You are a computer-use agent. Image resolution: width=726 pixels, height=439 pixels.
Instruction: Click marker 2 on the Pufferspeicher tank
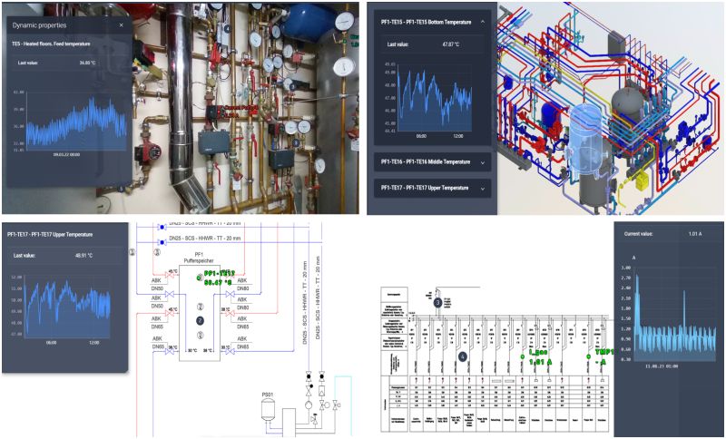(x=200, y=320)
